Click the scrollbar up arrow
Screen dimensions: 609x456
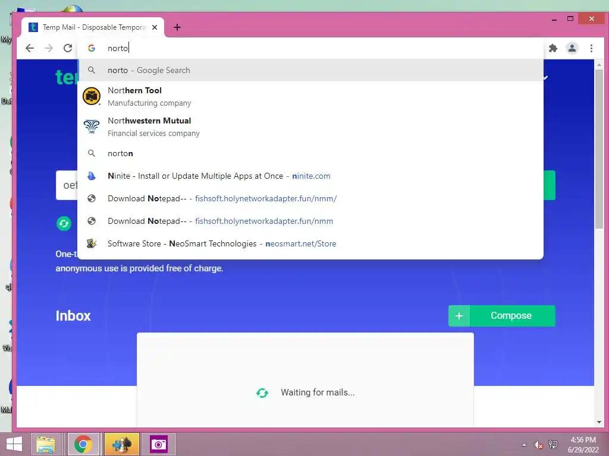coord(599,65)
